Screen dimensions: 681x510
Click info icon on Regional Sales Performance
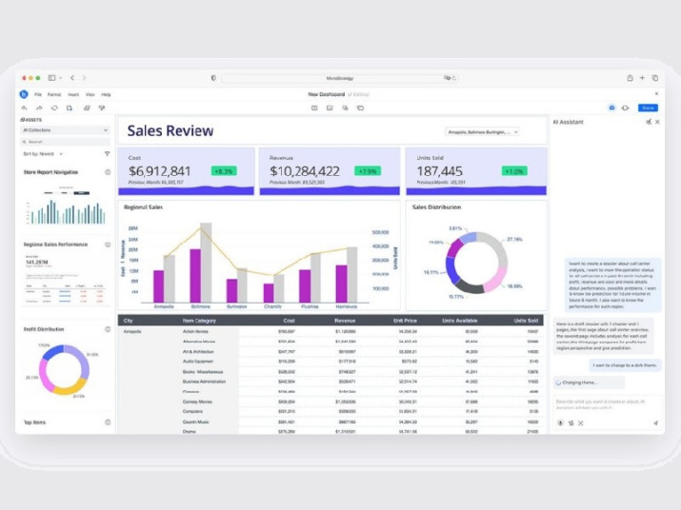point(108,245)
